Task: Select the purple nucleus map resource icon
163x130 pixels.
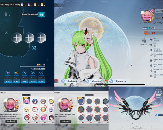Action: coord(8,73)
